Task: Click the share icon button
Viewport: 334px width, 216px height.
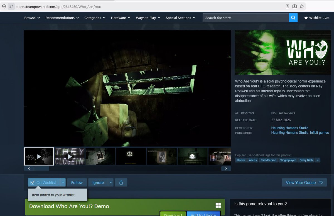Action: click(x=121, y=183)
